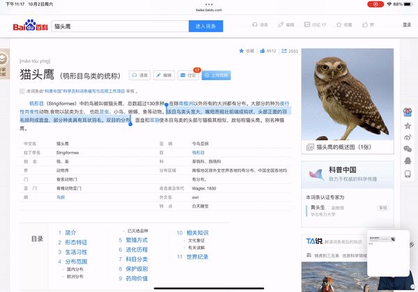Click the 上传视频 upload video button

pyautogui.click(x=215, y=74)
